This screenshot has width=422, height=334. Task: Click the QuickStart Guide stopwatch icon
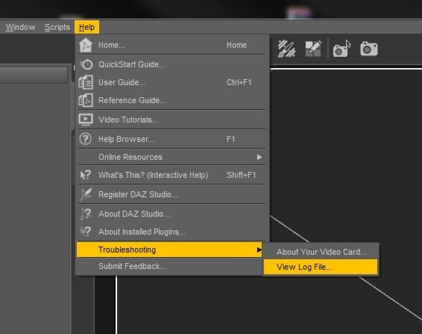86,64
